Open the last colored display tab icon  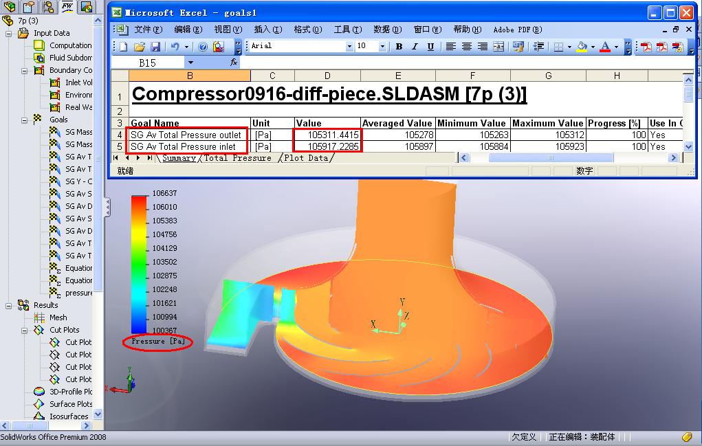[87, 6]
